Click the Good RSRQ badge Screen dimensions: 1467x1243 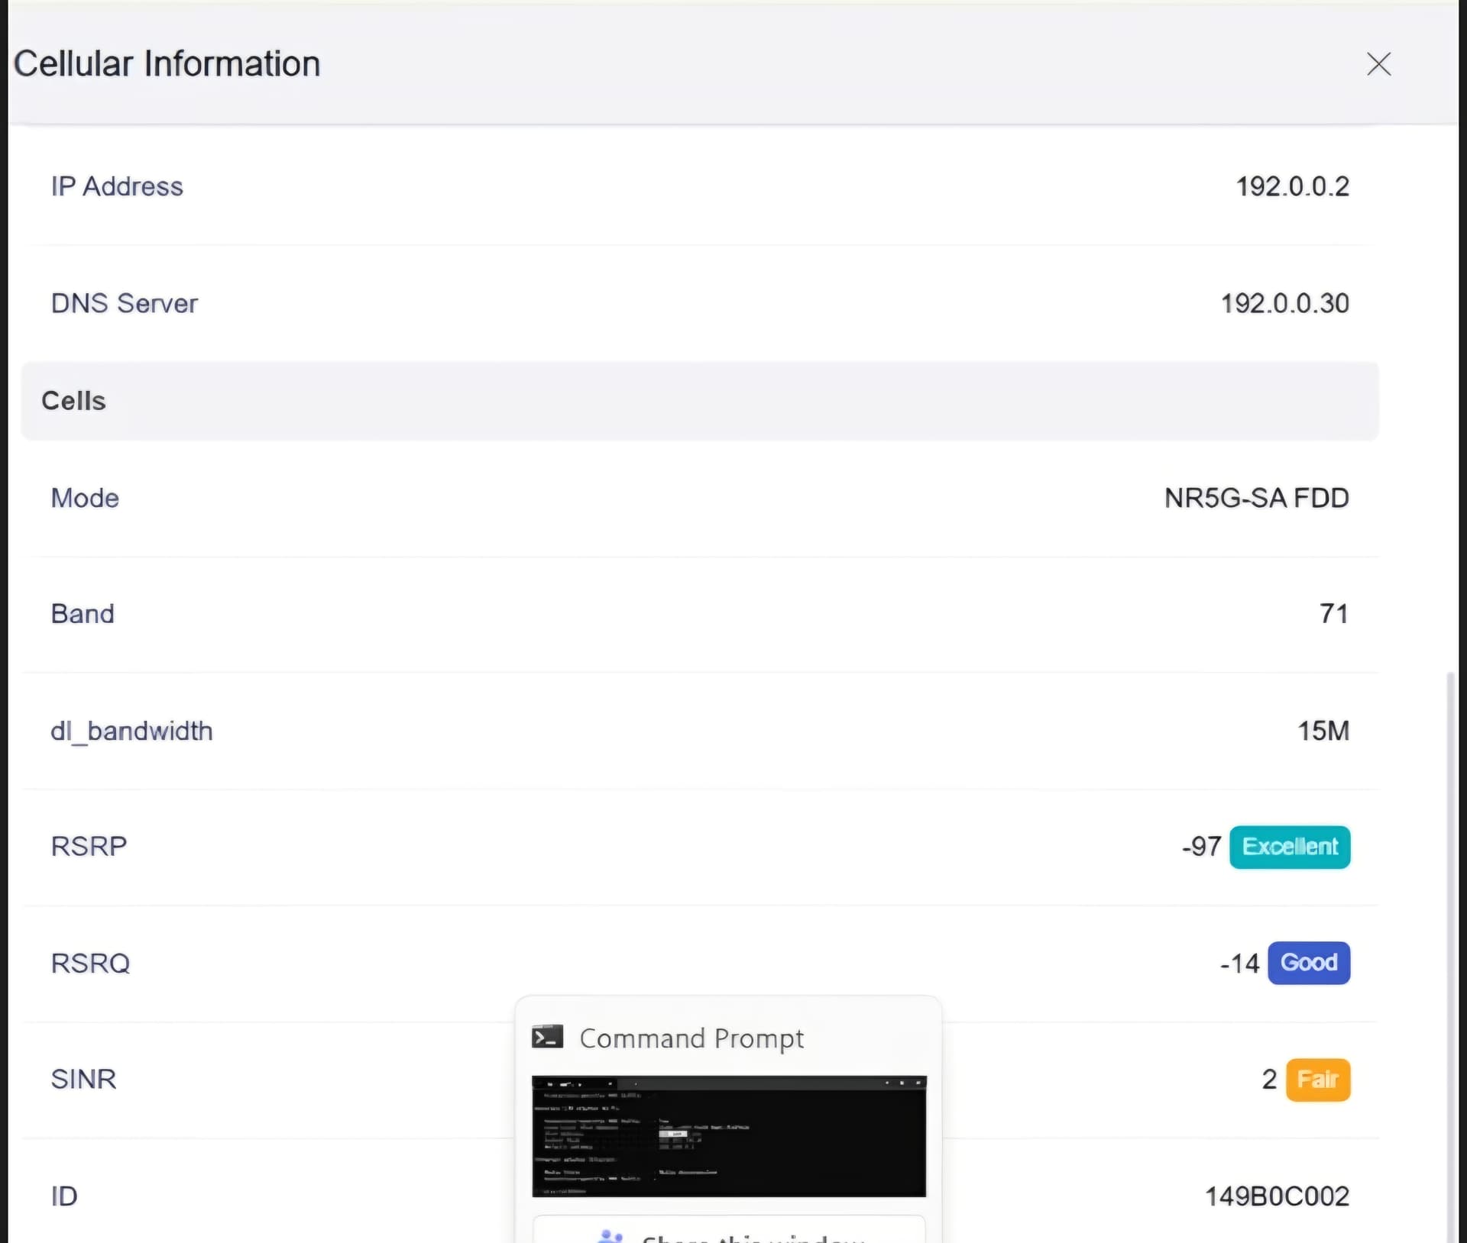1308,963
